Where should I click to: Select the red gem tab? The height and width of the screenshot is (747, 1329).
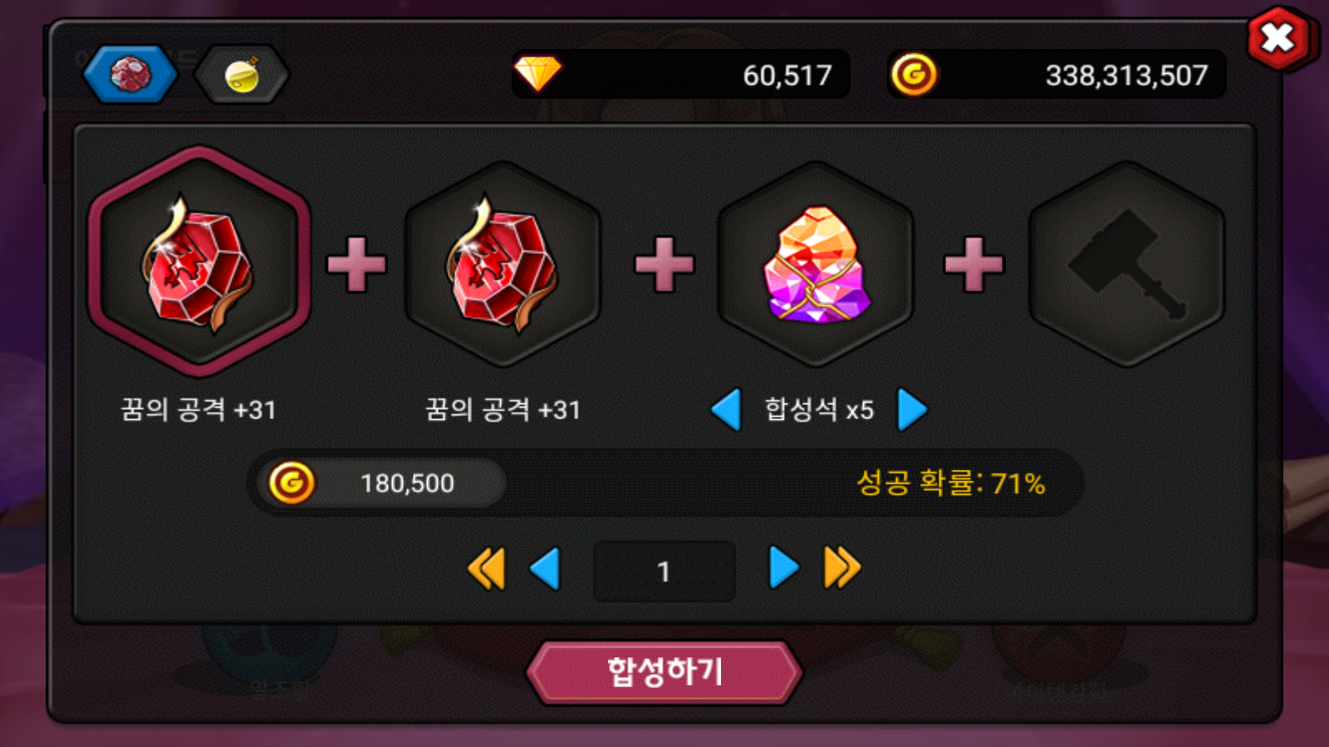[x=130, y=75]
